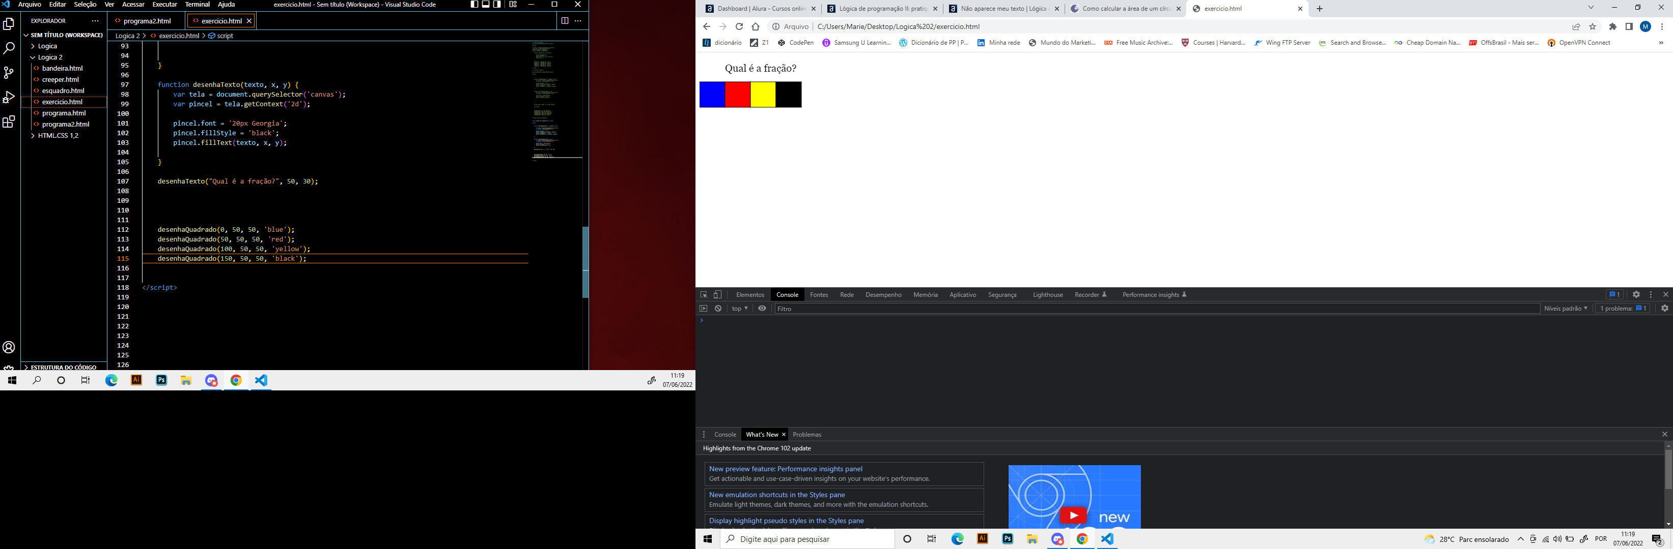Screen dimensions: 1673x549
Task: Open Chrome home page button
Action: (x=756, y=26)
